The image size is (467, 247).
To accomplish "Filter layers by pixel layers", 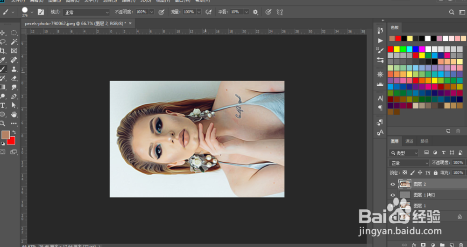I will [x=426, y=153].
